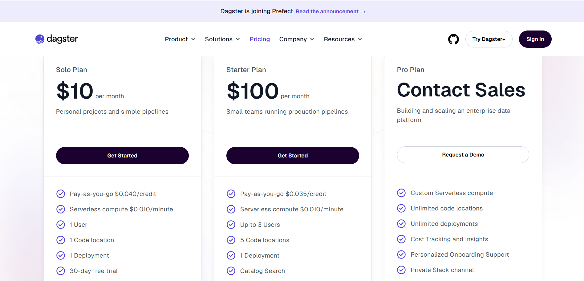Screen dimensions: 584x281
Task: Click the Try Dagster+ button
Action: coord(489,39)
